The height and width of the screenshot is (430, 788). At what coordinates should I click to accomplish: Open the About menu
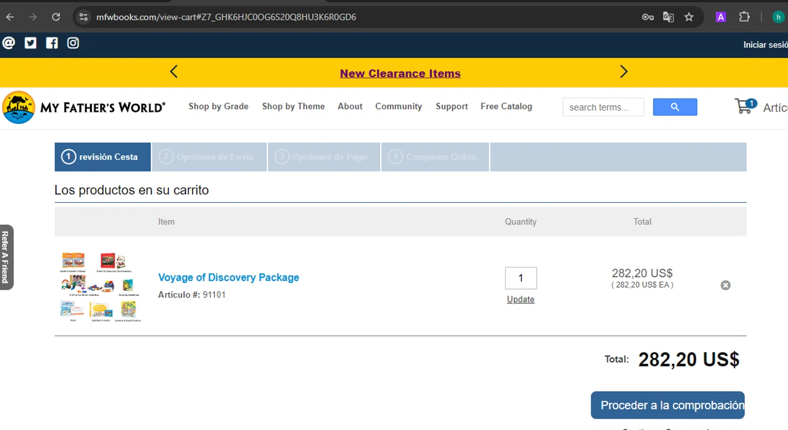point(350,106)
